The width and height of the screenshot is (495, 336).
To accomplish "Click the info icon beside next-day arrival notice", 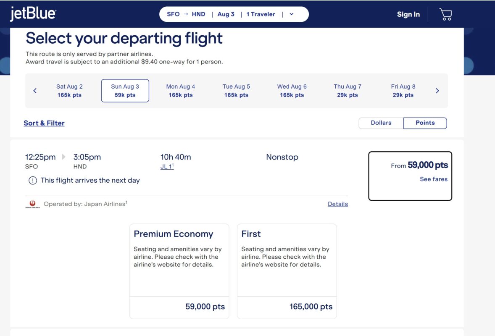I will click(x=33, y=180).
